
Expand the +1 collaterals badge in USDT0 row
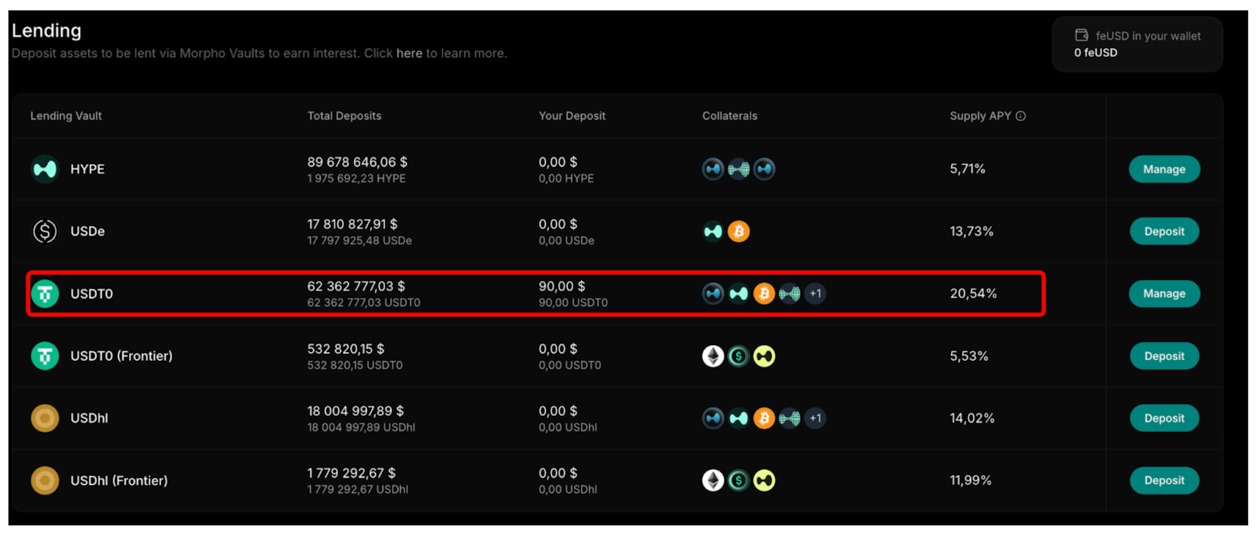(815, 294)
